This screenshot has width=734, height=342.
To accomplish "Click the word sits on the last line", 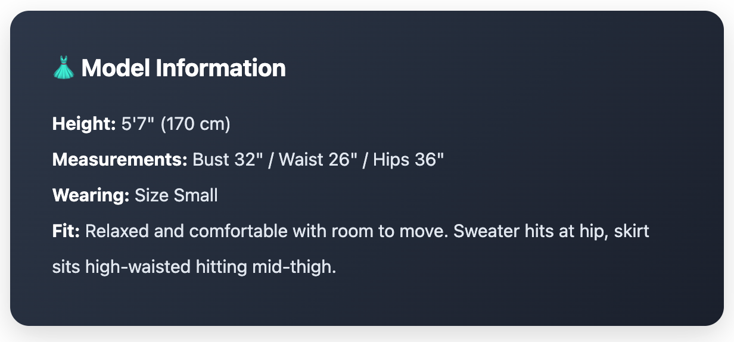I will 66,266.
